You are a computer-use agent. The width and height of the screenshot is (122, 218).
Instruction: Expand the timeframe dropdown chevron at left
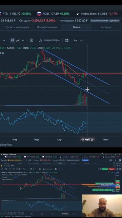[x=4, y=40]
